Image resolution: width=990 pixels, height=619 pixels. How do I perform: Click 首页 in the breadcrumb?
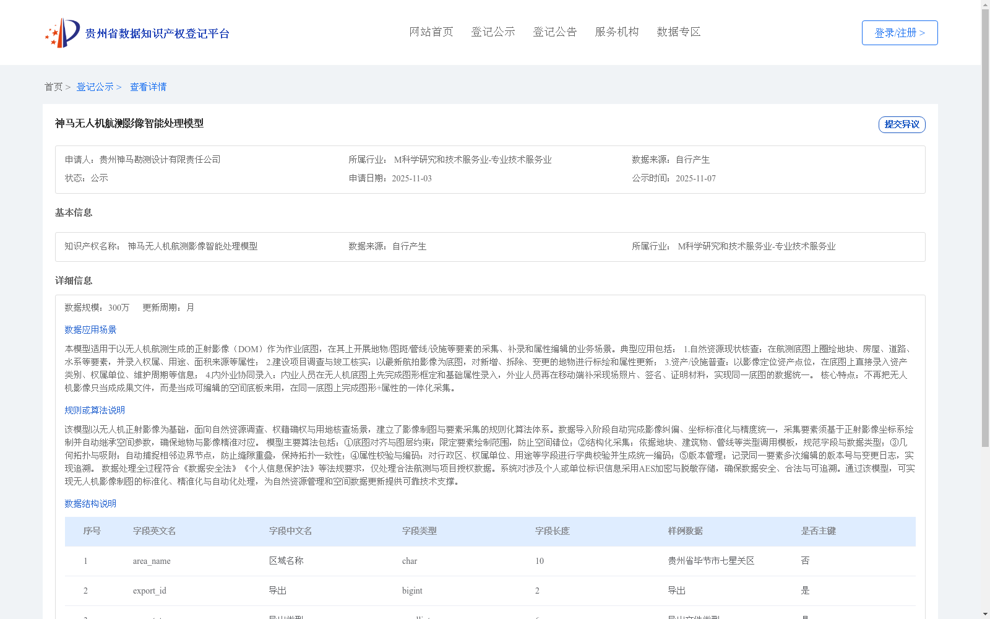click(x=53, y=87)
